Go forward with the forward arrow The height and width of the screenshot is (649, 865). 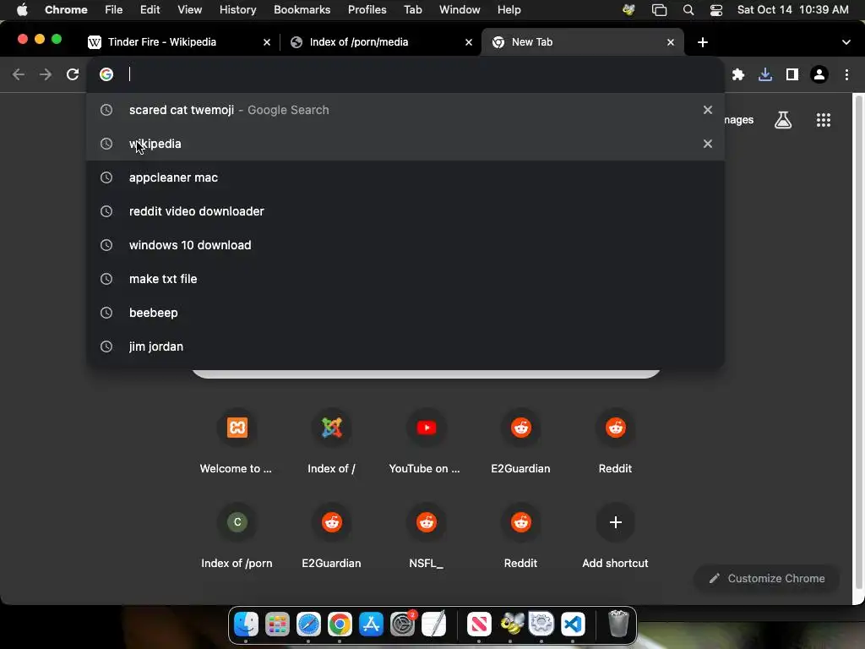coord(46,74)
